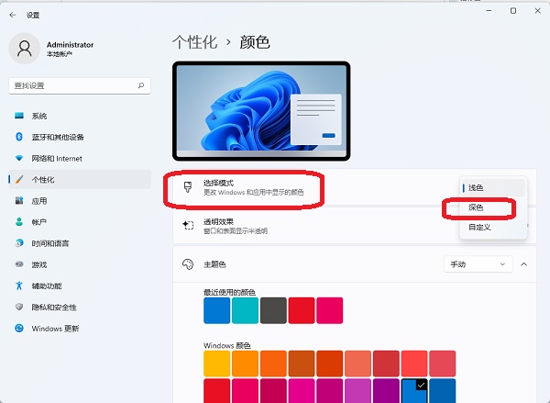Open Windows 更新 in sidebar
This screenshot has width=550, height=403.
click(x=55, y=329)
